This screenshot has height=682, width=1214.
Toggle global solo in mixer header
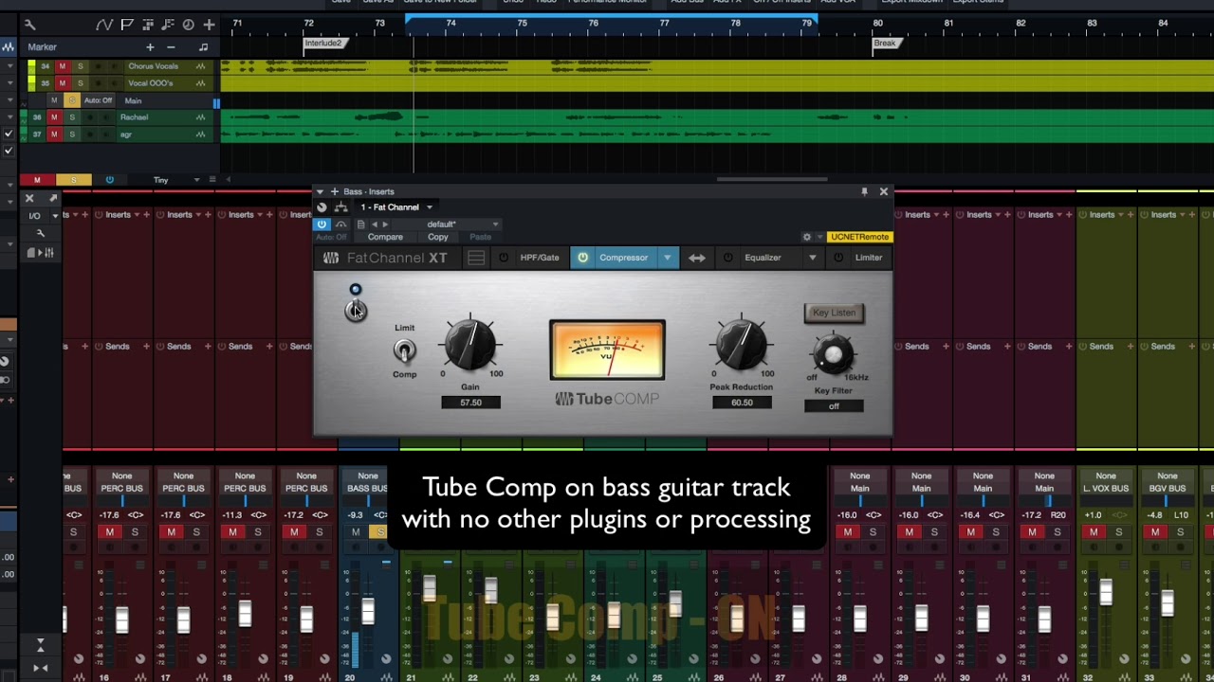tap(73, 180)
